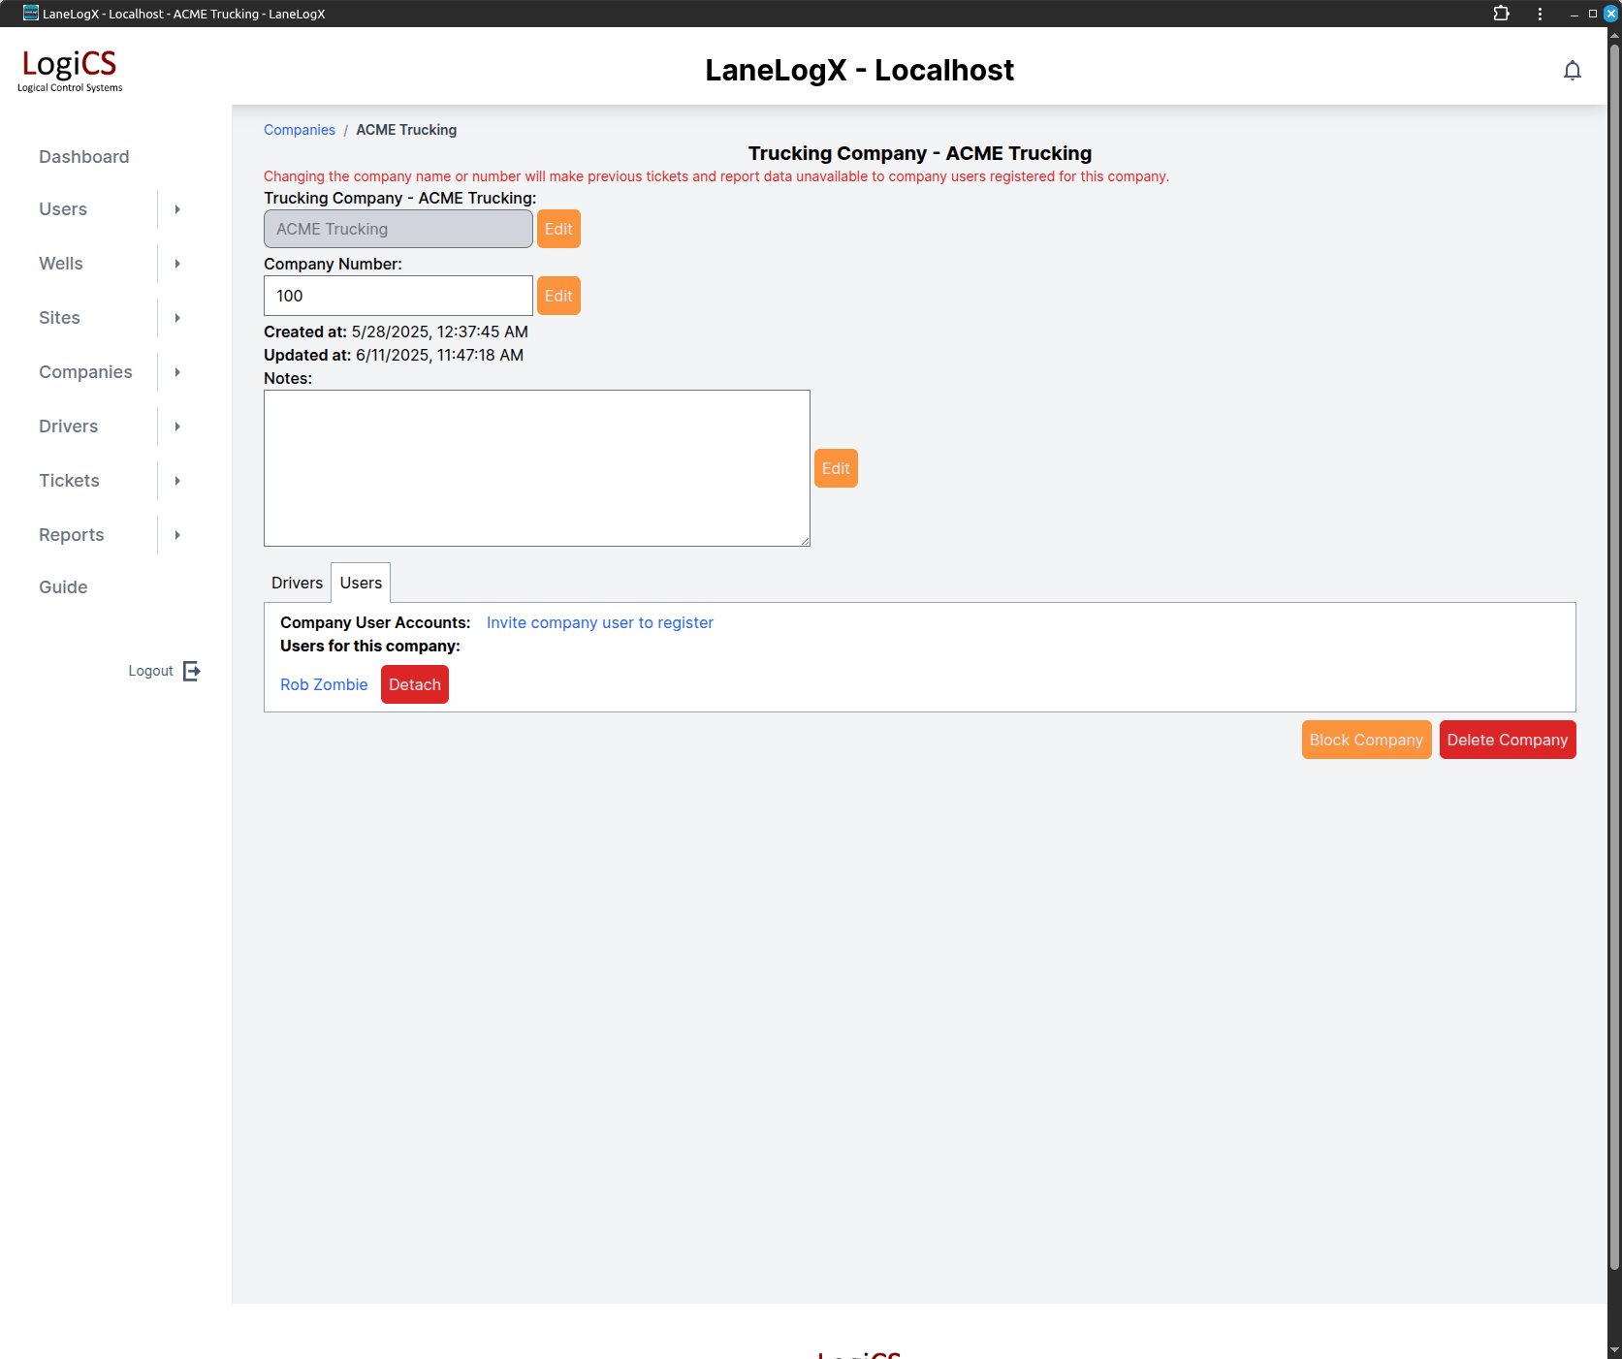Expand the Reports submenu arrow
Screen dimensions: 1622x1359
pyautogui.click(x=177, y=535)
